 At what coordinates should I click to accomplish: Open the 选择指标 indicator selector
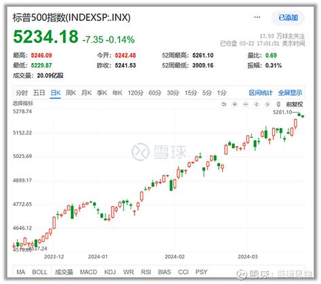[23, 104]
